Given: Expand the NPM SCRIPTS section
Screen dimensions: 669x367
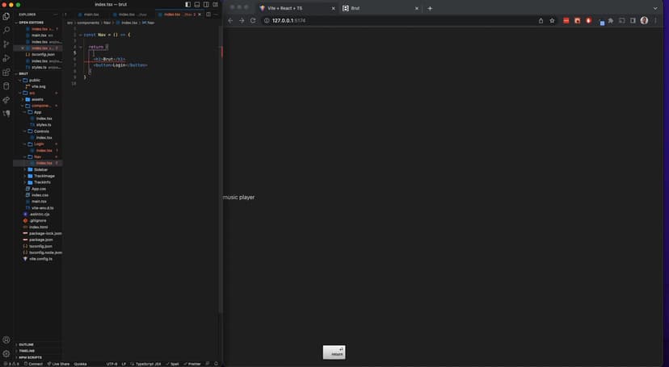Looking at the screenshot, I should pos(29,357).
